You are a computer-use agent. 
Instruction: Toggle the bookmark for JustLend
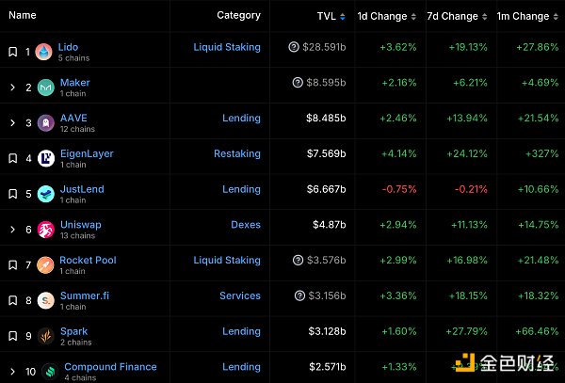(x=12, y=194)
